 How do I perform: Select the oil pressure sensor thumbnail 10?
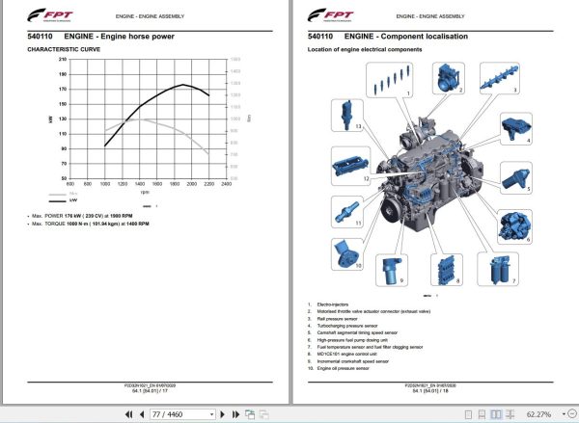347,254
